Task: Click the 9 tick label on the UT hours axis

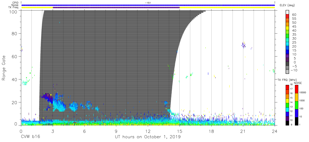Action: [116, 131]
